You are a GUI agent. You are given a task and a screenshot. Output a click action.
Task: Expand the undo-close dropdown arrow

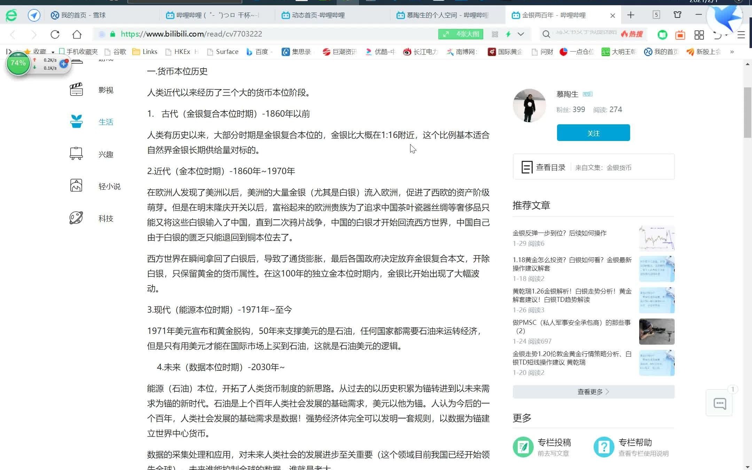pyautogui.click(x=727, y=35)
